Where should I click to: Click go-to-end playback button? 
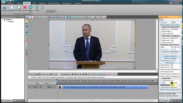click(86, 74)
